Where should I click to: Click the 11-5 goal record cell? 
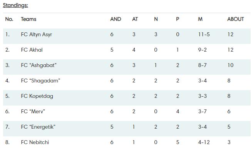(204, 34)
